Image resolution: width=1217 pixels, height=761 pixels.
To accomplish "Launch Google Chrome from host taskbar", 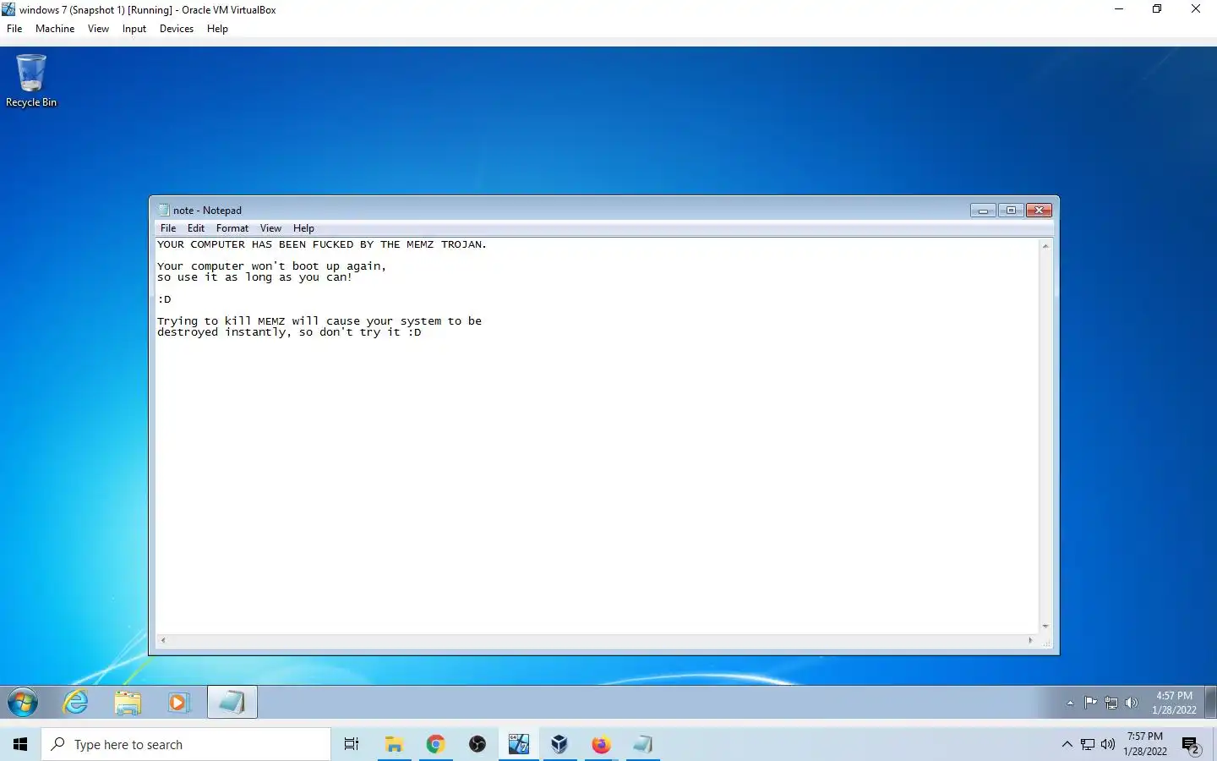I will (435, 744).
